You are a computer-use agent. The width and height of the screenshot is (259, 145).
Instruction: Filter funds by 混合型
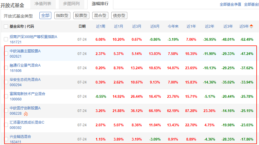point(100,15)
